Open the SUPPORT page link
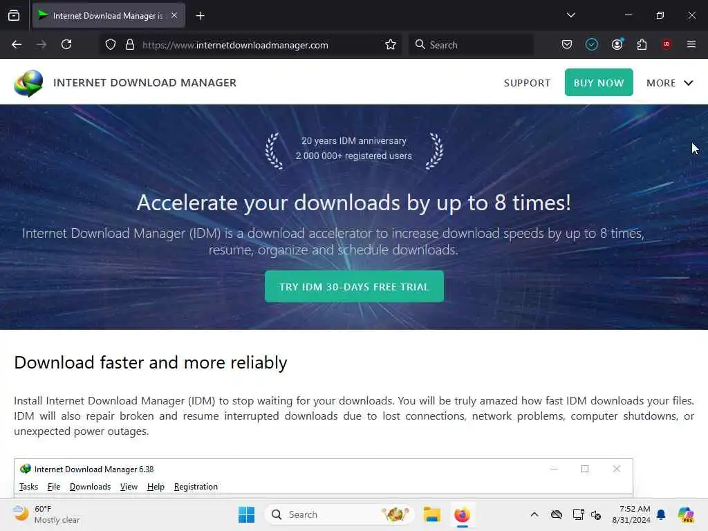 (x=528, y=83)
